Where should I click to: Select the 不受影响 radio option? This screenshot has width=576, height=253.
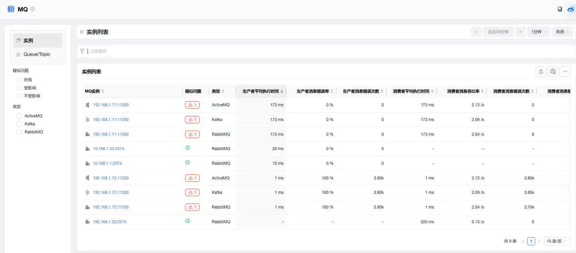[19, 96]
